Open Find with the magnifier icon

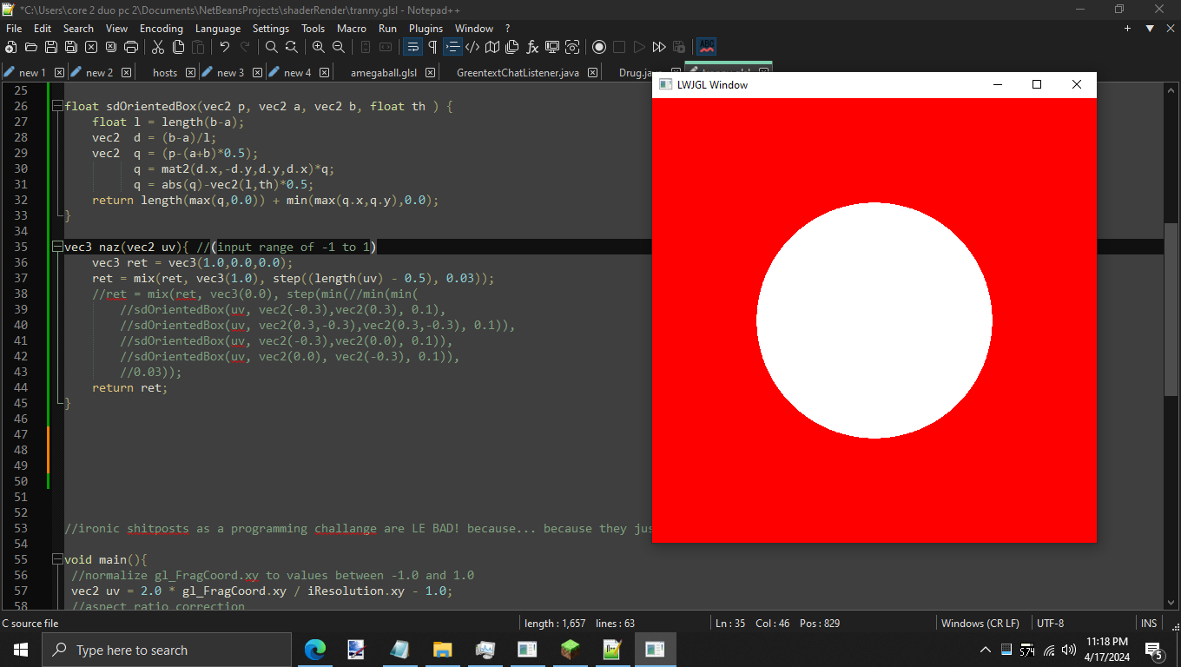[x=272, y=47]
